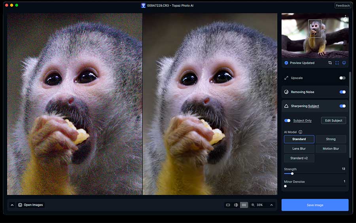The height and width of the screenshot is (223, 356).
Task: Toggle the Subject Only switch
Action: pyautogui.click(x=288, y=120)
